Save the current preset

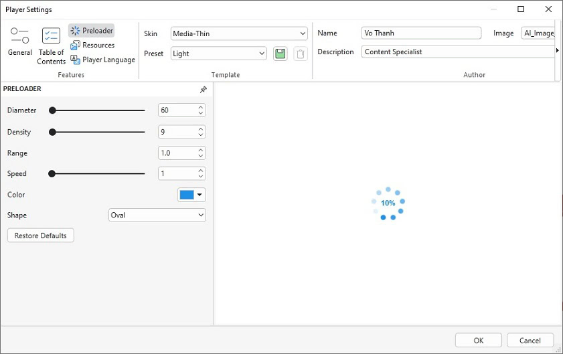coord(280,54)
